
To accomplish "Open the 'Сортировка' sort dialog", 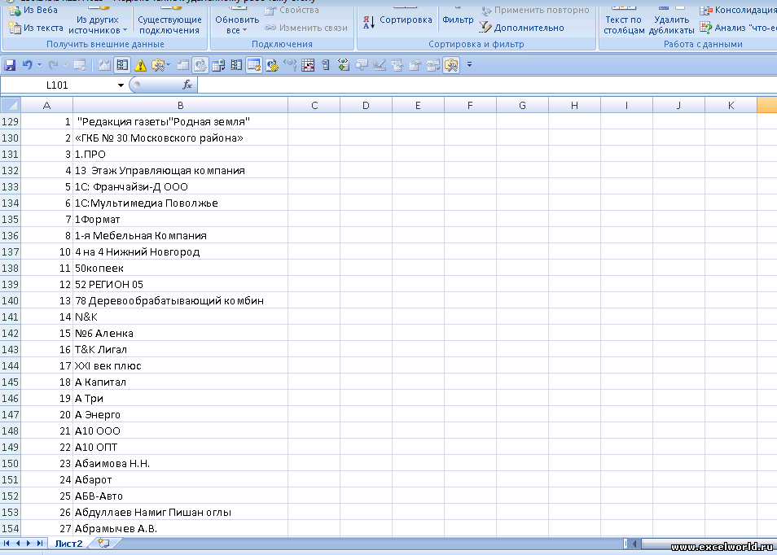I will pyautogui.click(x=406, y=20).
